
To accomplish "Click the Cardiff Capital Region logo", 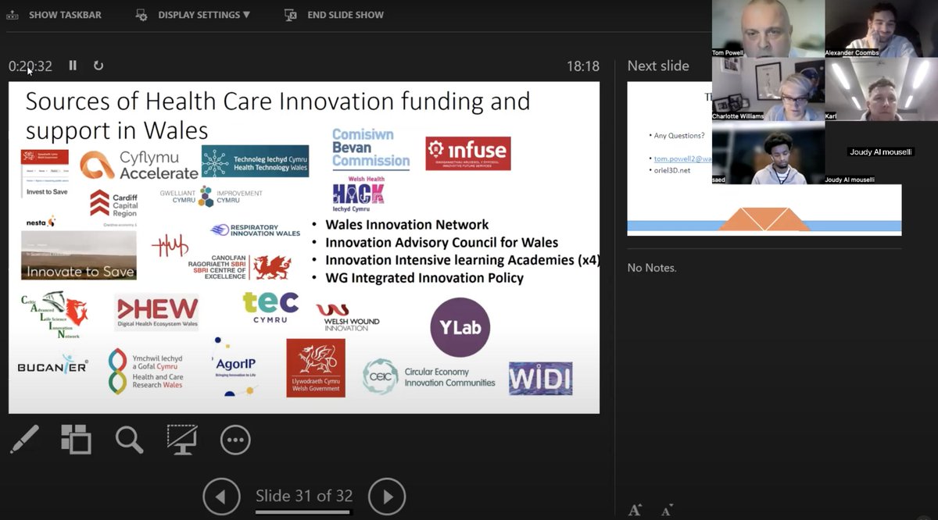I will 113,205.
